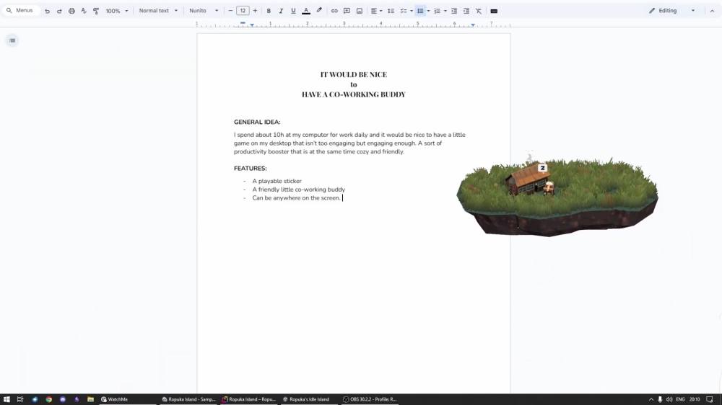This screenshot has height=405, width=722.
Task: Click the character beside the island house
Action: tap(549, 187)
